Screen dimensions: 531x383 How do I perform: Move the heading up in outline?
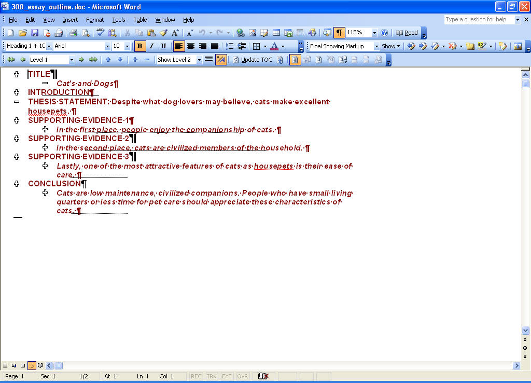coord(108,60)
